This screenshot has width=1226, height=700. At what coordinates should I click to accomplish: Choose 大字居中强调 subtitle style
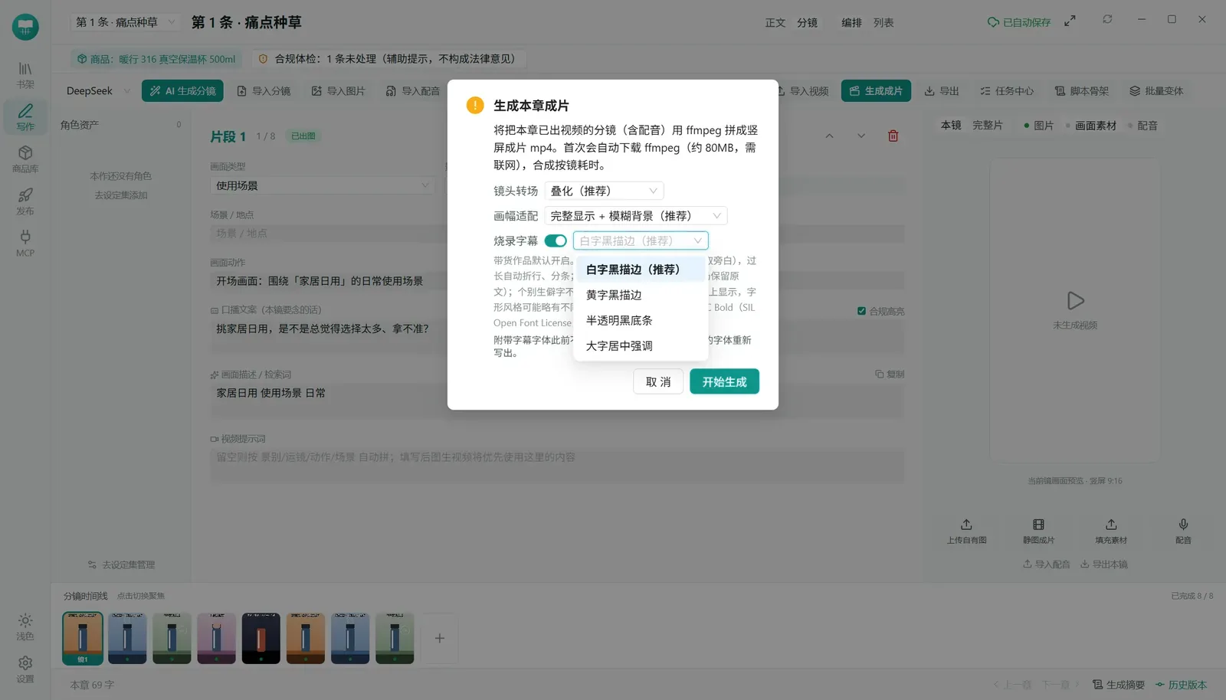pos(641,345)
